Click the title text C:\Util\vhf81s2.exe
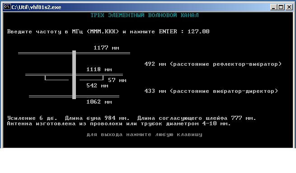The image size is (296, 173). click(x=37, y=7)
